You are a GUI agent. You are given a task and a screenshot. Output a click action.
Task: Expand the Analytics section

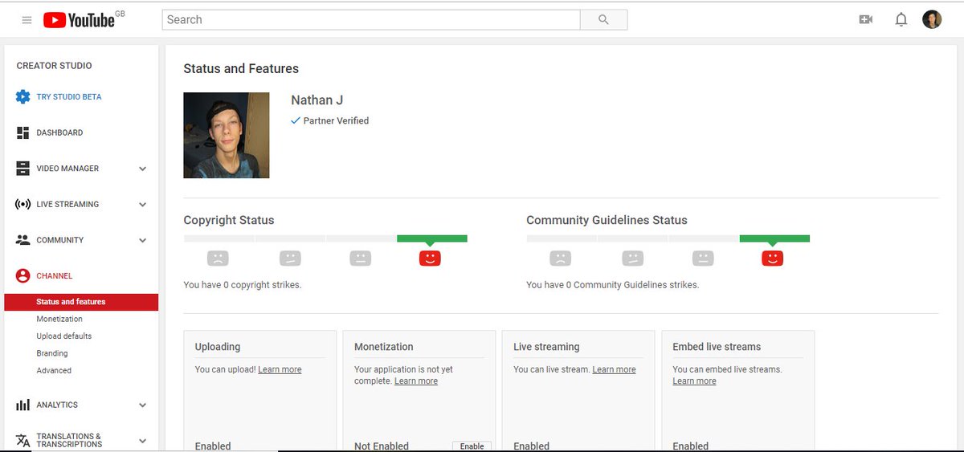142,405
